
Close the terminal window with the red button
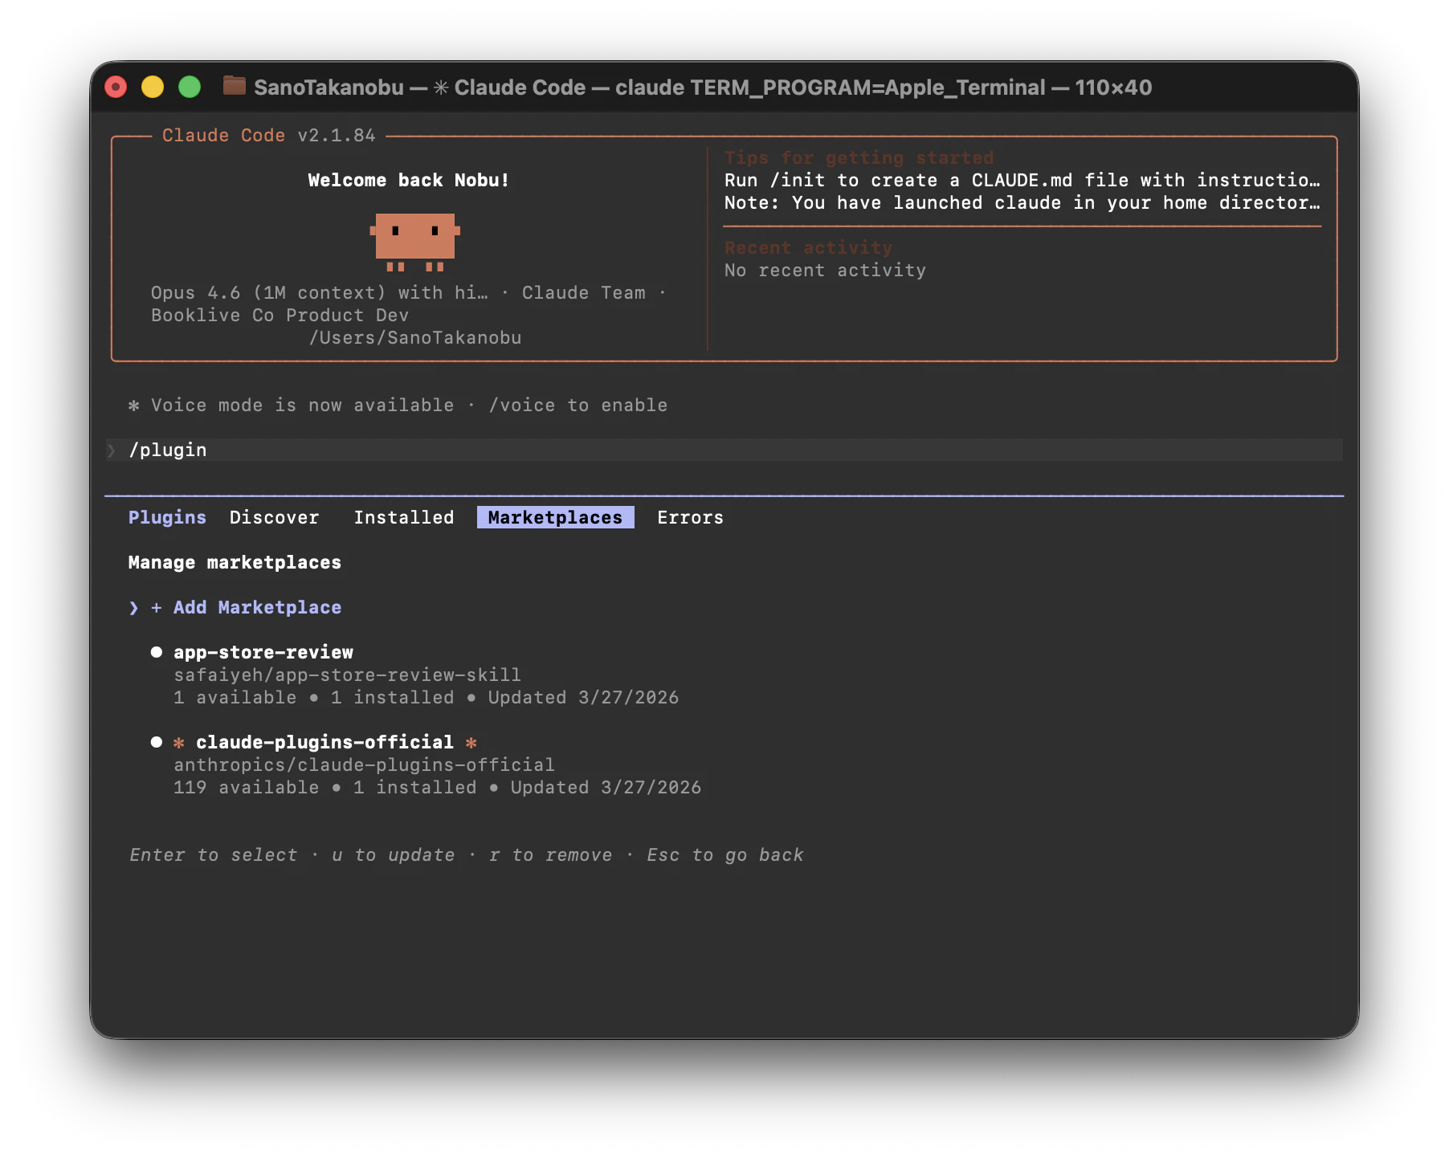116,87
